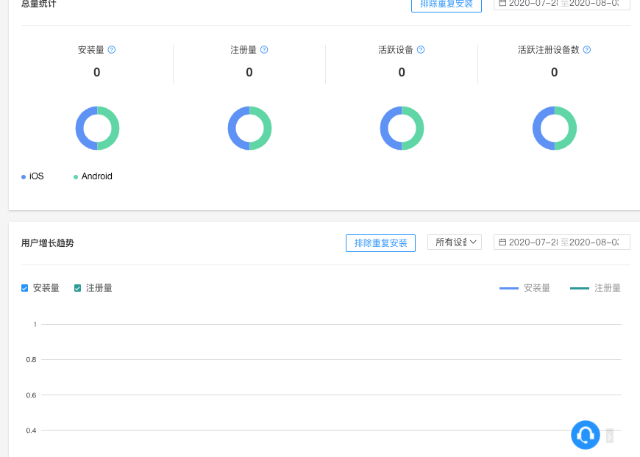Viewport: 640px width, 457px height.
Task: Open the 活跃设备 help tooltip icon
Action: pyautogui.click(x=421, y=50)
